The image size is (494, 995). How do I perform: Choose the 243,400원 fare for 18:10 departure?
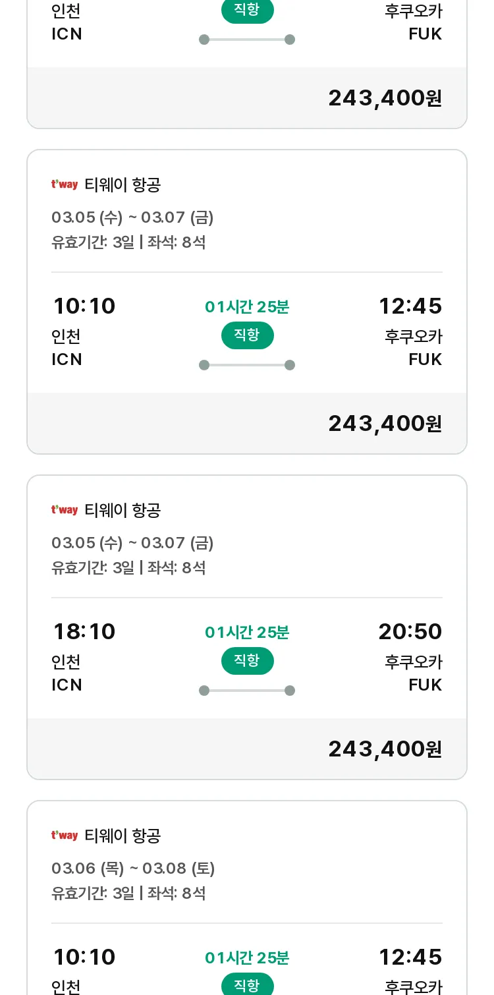point(385,749)
